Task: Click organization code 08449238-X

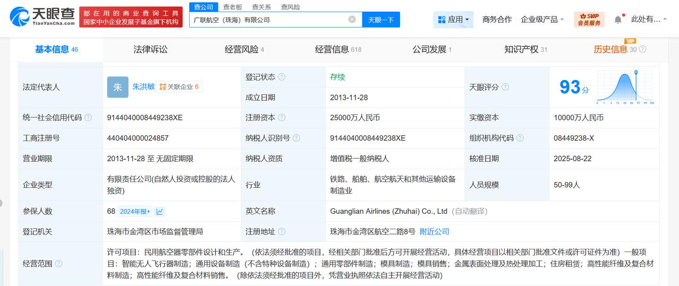Action: click(x=574, y=138)
